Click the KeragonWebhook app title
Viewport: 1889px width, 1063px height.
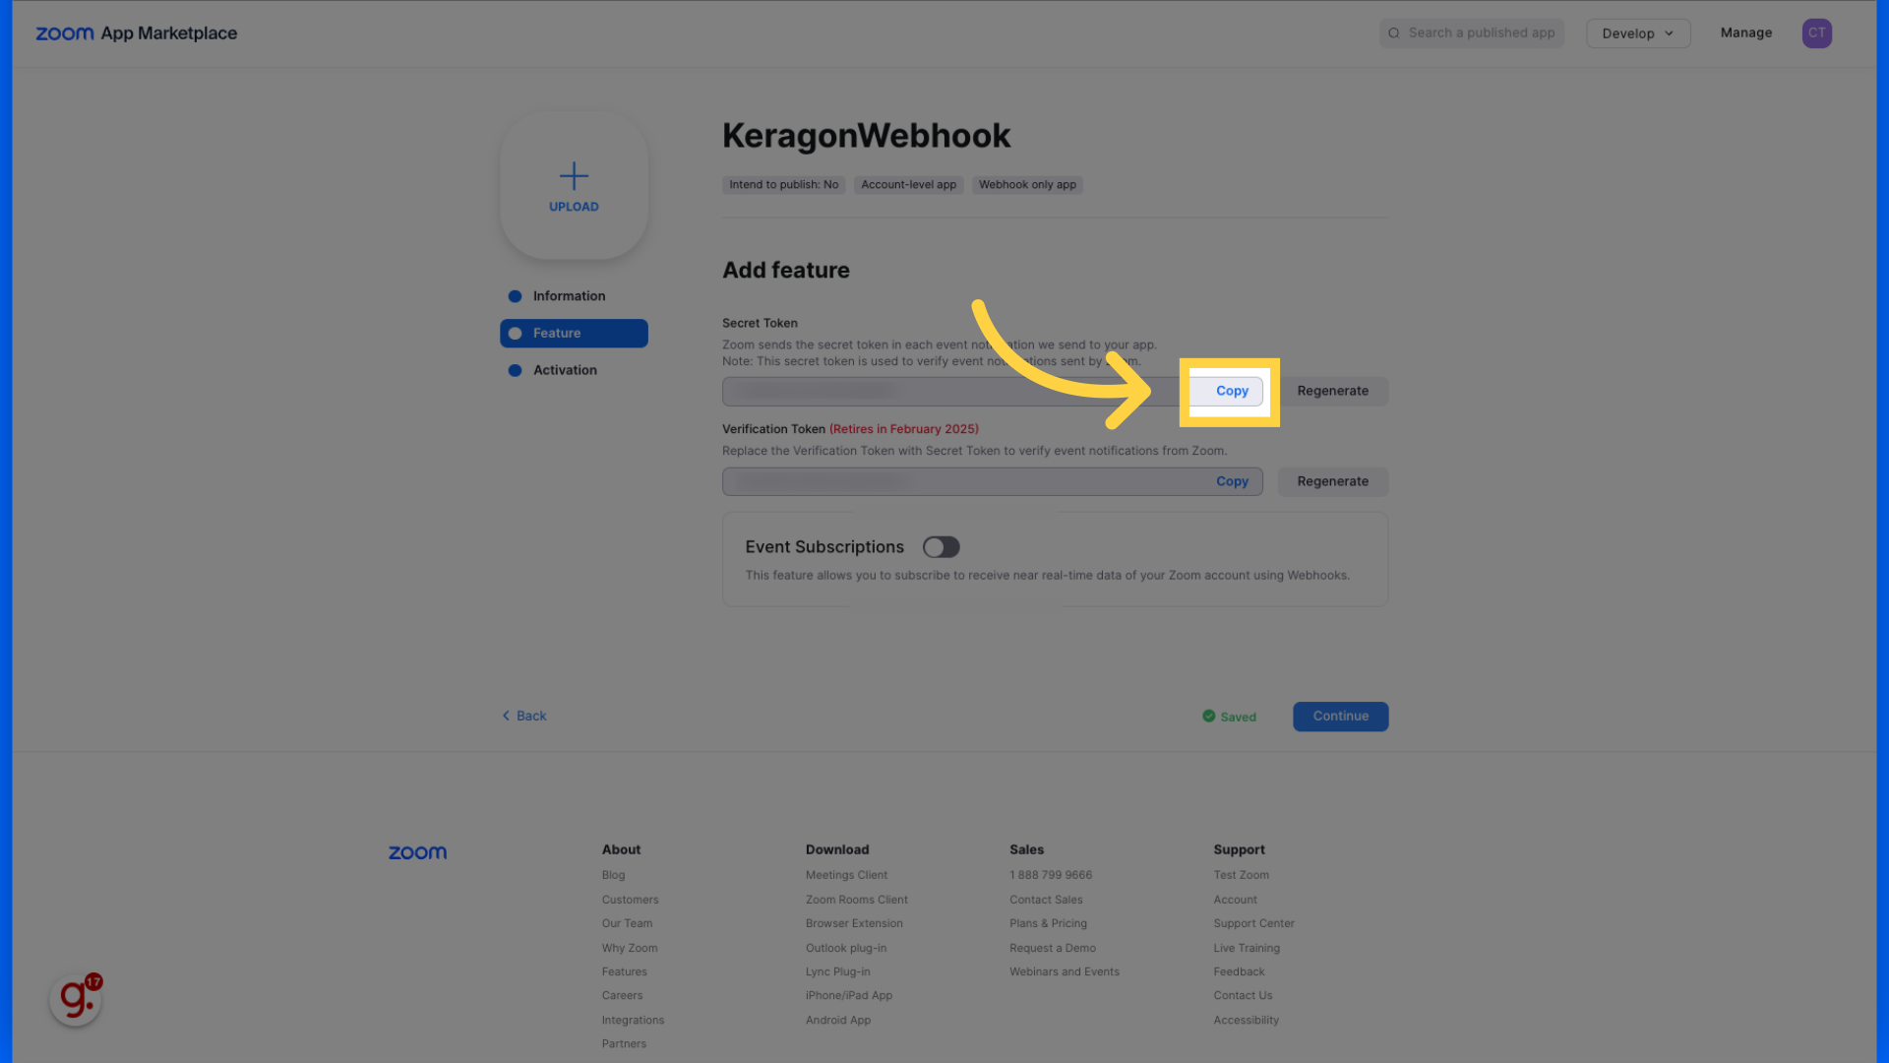(866, 136)
